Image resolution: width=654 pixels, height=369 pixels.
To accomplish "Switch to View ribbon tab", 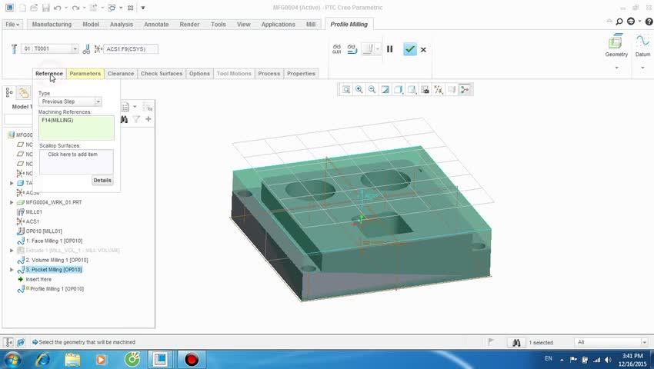I will pyautogui.click(x=244, y=25).
